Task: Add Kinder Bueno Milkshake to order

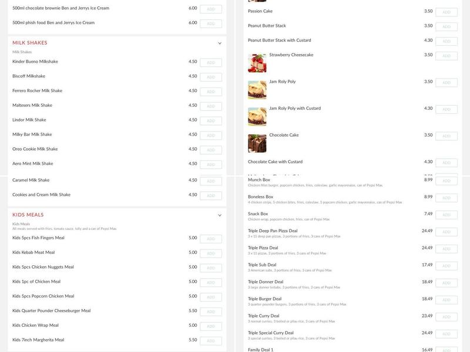Action: [211, 63]
